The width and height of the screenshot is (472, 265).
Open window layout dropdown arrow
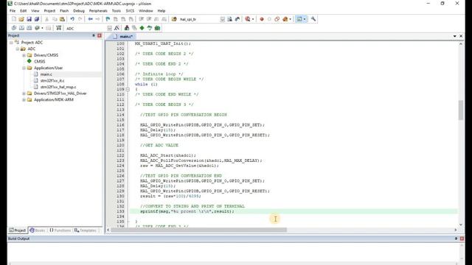point(305,19)
